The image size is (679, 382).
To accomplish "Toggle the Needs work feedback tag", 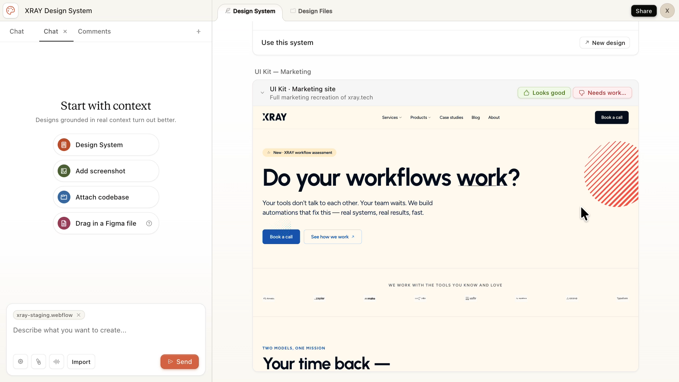I will (x=602, y=93).
